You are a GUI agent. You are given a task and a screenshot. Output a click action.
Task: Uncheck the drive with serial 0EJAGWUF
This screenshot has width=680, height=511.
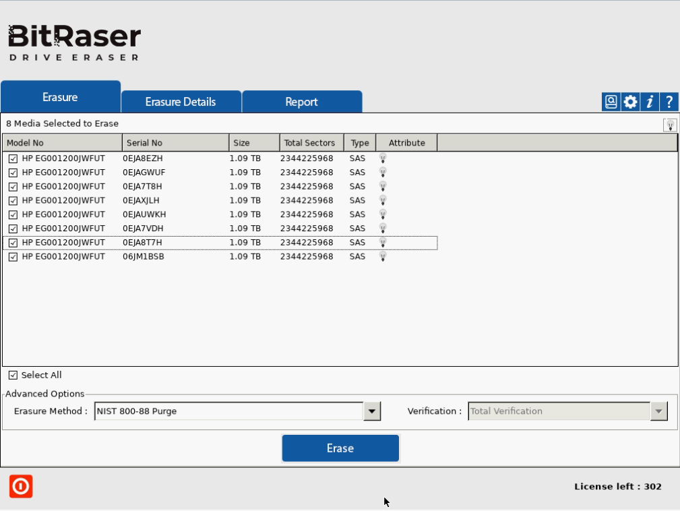pyautogui.click(x=13, y=173)
